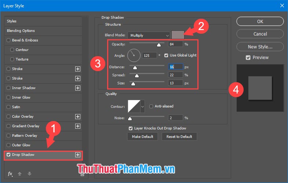
Task: Uncheck the Preview checkbox
Action: click(248, 58)
